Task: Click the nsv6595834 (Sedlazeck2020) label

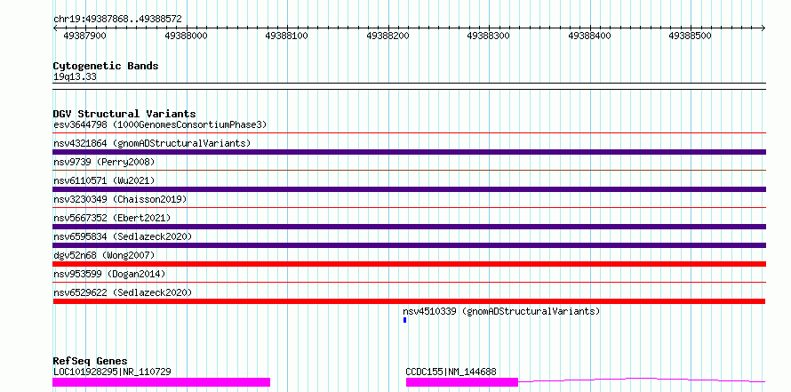Action: (123, 236)
